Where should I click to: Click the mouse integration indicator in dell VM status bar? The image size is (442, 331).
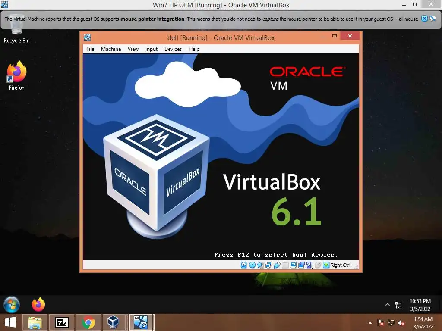[x=318, y=265]
